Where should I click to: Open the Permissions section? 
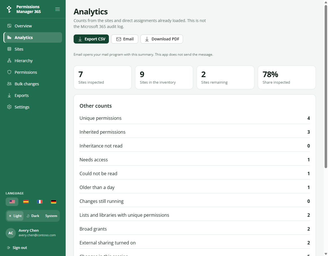[x=33, y=72]
